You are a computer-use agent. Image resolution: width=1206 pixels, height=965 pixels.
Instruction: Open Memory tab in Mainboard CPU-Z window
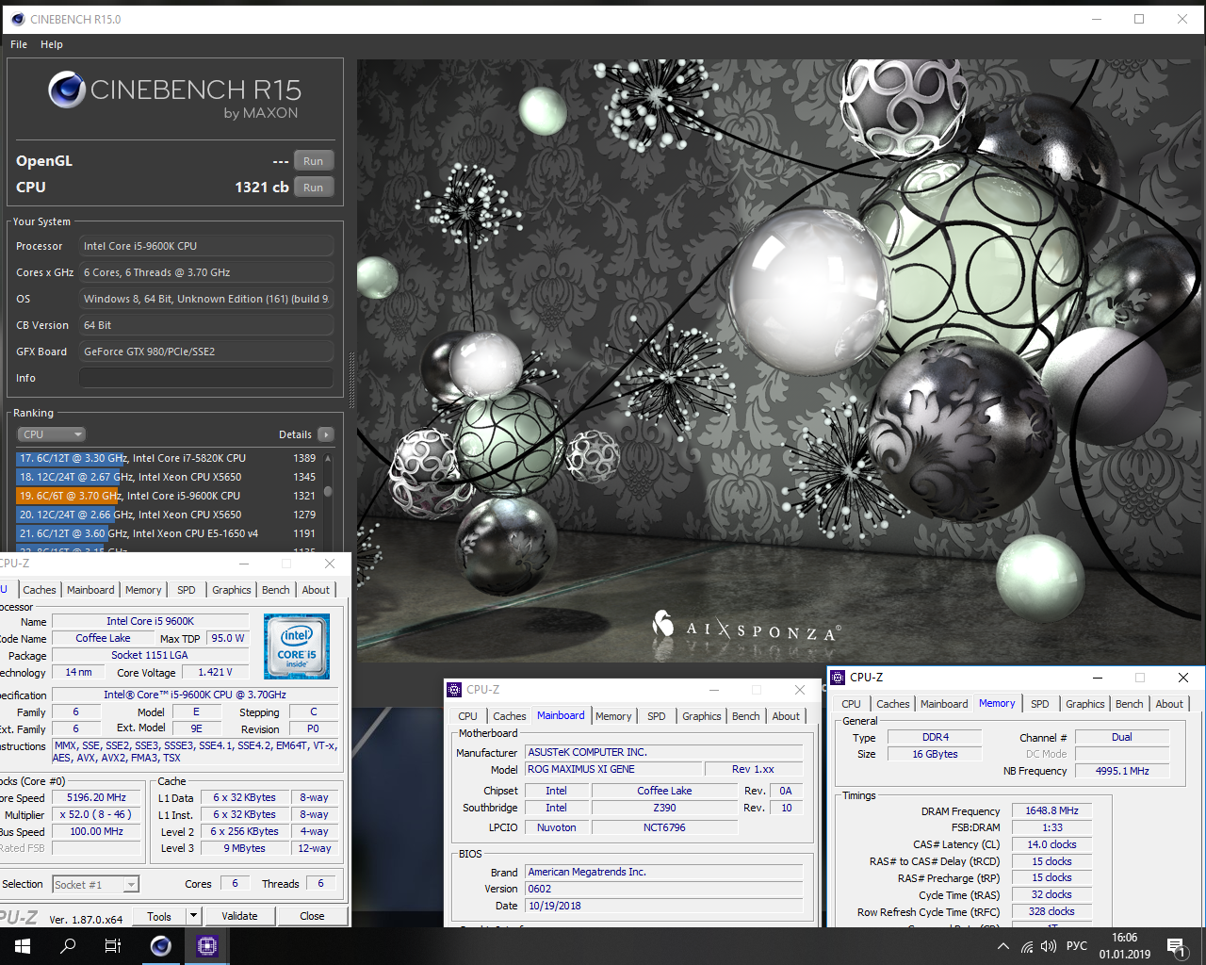coord(613,716)
